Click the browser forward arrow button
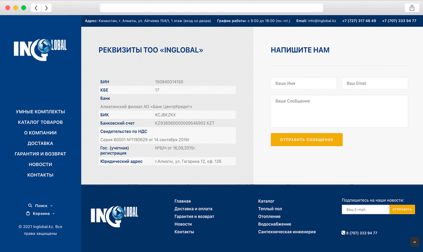Image resolution: width=423 pixels, height=252 pixels. coord(46,8)
